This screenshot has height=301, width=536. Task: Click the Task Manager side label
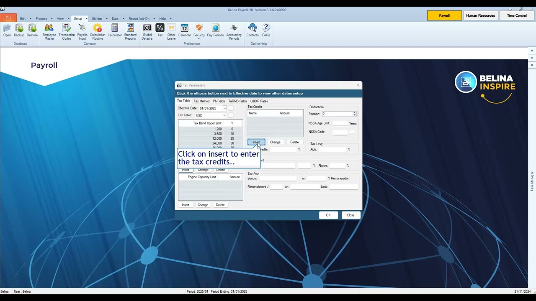click(532, 181)
